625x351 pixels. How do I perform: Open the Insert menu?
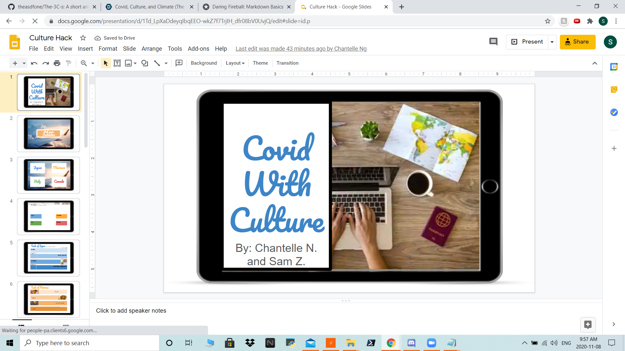pyautogui.click(x=85, y=49)
